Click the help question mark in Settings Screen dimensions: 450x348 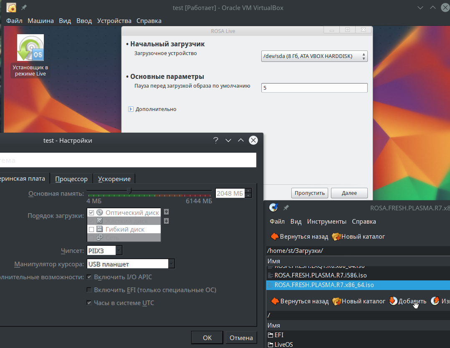[216, 140]
